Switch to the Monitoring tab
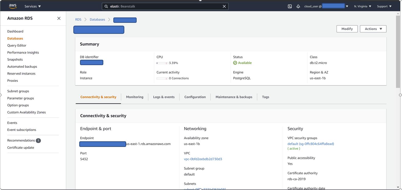The width and height of the screenshot is (402, 190). click(x=135, y=97)
